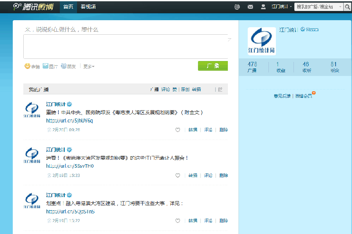Screen dimensions: 352x234
Task: Insert a 图片 picture attachment
Action: pos(50,66)
